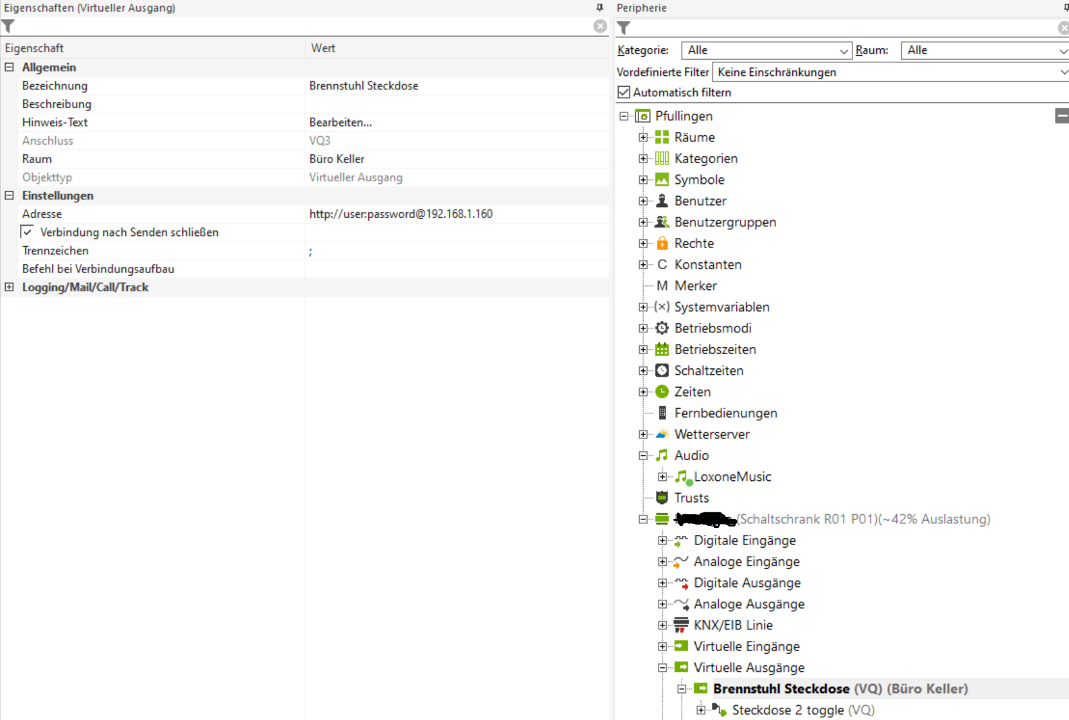Collapse the Allgemein property section

pyautogui.click(x=9, y=67)
